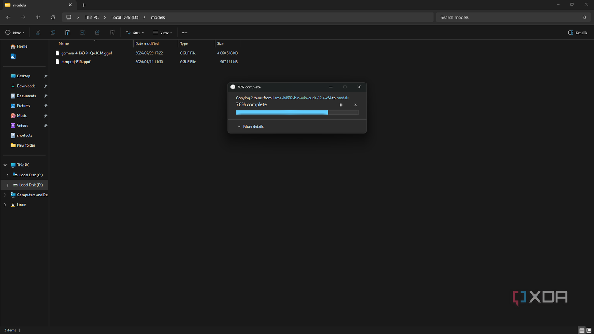Screen dimensions: 594x334
Task: Open Documents in the sidebar
Action: [x=26, y=96]
